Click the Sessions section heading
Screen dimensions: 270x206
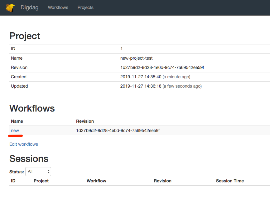29,159
